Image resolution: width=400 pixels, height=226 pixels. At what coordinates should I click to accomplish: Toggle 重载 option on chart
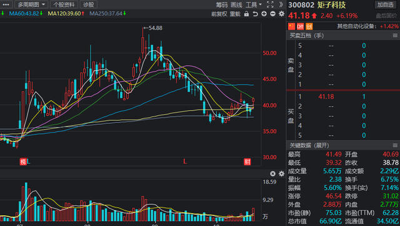click(235, 14)
